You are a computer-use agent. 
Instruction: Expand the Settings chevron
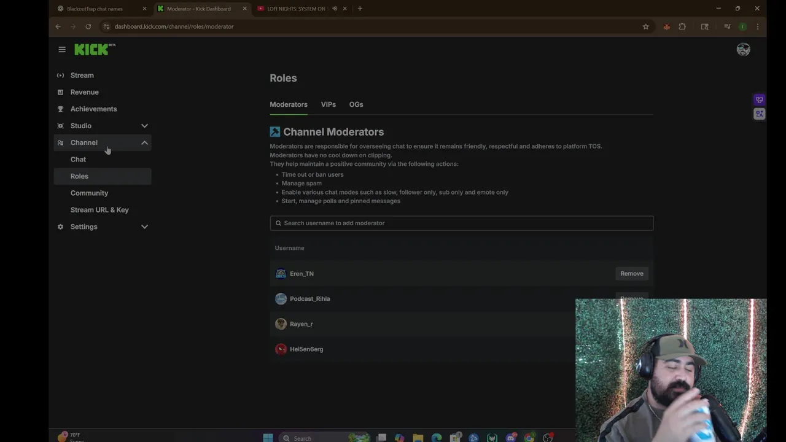144,227
